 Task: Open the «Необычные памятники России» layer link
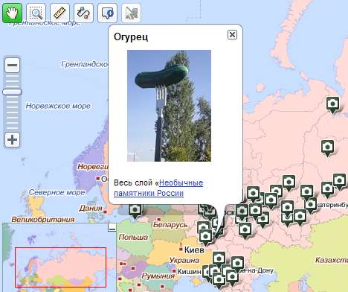158,188
